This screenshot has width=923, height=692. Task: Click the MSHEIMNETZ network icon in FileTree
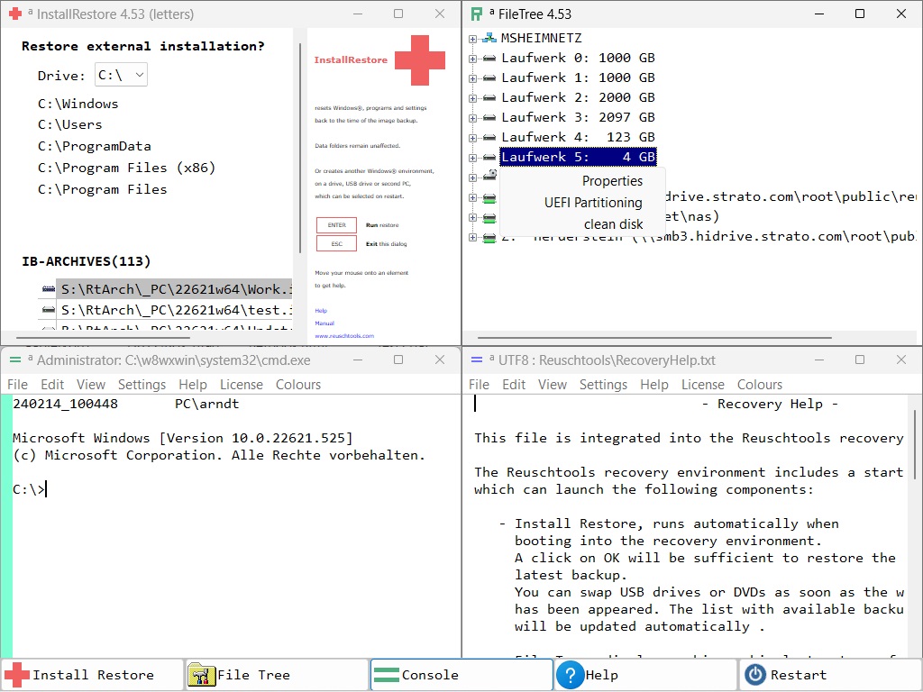click(489, 38)
